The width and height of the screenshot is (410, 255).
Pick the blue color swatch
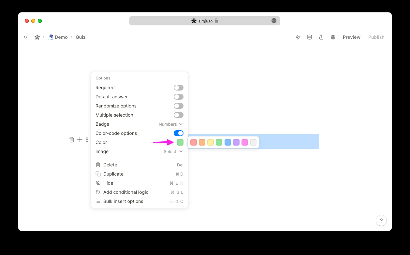tap(228, 142)
